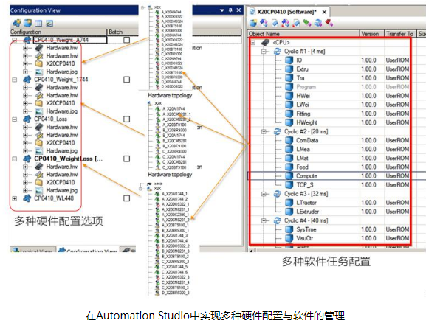
Task: Toggle the Batch checkbox for CP0410_Loss
Action: pyautogui.click(x=126, y=119)
